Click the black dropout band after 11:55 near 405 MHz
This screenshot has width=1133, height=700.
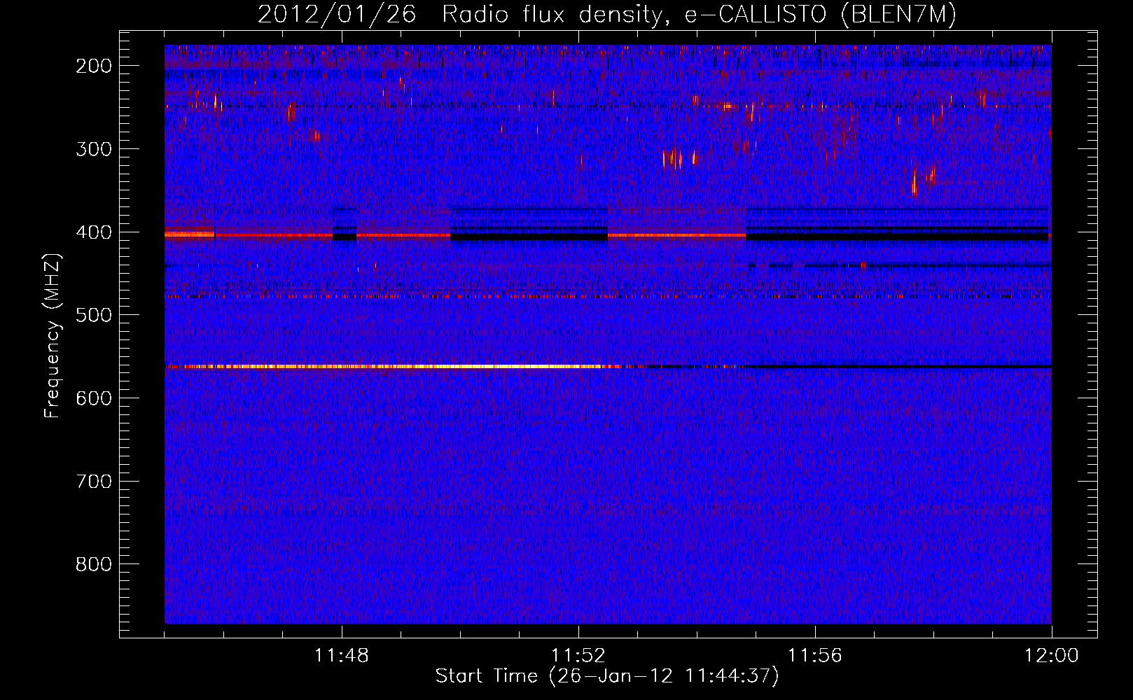pyautogui.click(x=897, y=237)
